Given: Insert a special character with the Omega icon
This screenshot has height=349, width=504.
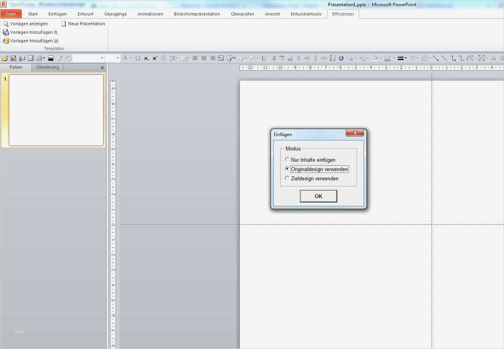Looking at the screenshot, I should tap(137, 58).
